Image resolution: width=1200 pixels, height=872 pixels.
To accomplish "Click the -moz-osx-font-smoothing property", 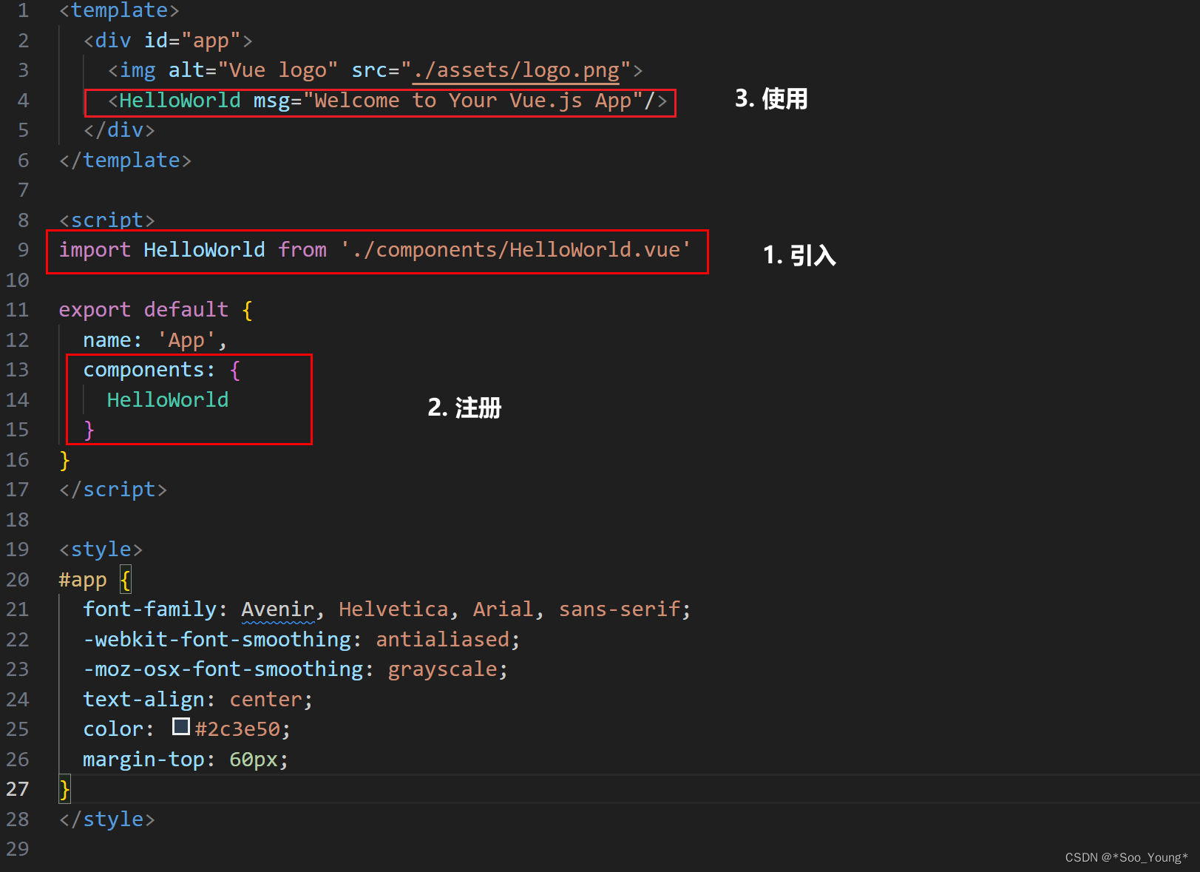I will 223,669.
